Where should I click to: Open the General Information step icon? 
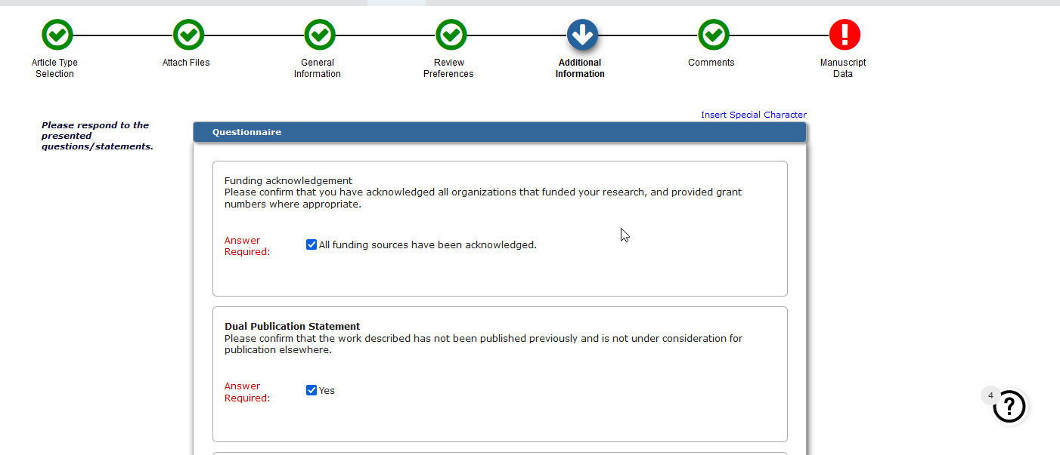pos(320,35)
